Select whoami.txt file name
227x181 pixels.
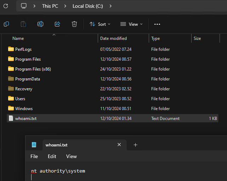click(x=26, y=119)
